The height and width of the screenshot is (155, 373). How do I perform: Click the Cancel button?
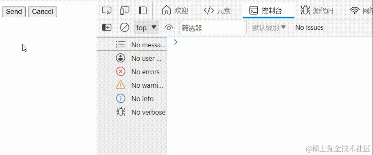click(43, 12)
